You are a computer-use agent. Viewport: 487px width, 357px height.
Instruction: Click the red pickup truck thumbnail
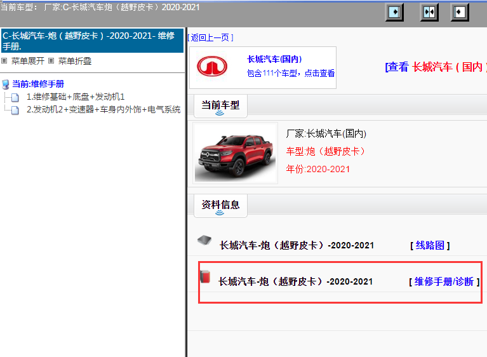click(x=235, y=153)
